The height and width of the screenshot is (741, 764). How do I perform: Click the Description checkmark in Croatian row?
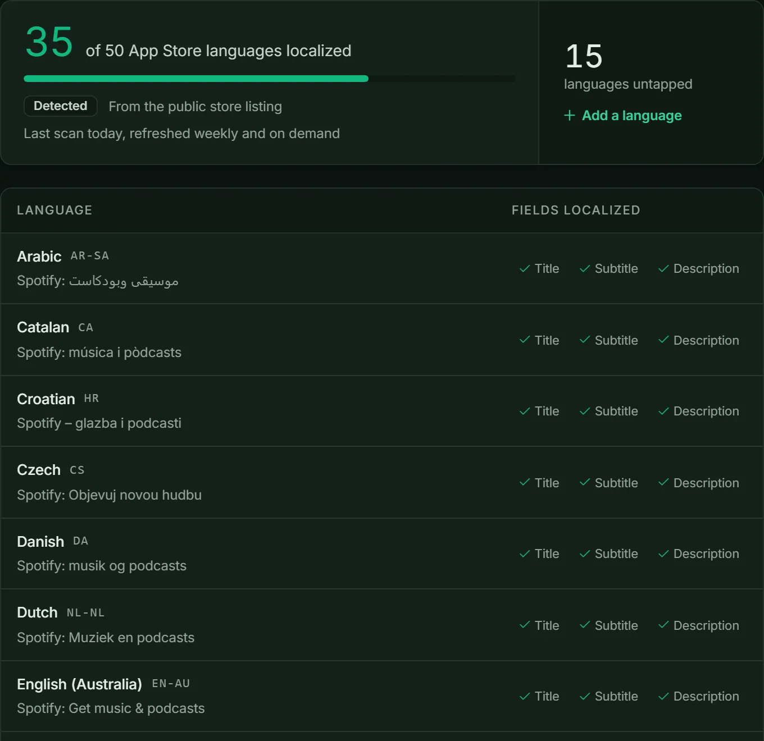pyautogui.click(x=663, y=411)
